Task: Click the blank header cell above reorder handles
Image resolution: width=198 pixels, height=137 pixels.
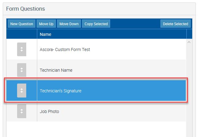Action: pyautogui.click(x=22, y=34)
